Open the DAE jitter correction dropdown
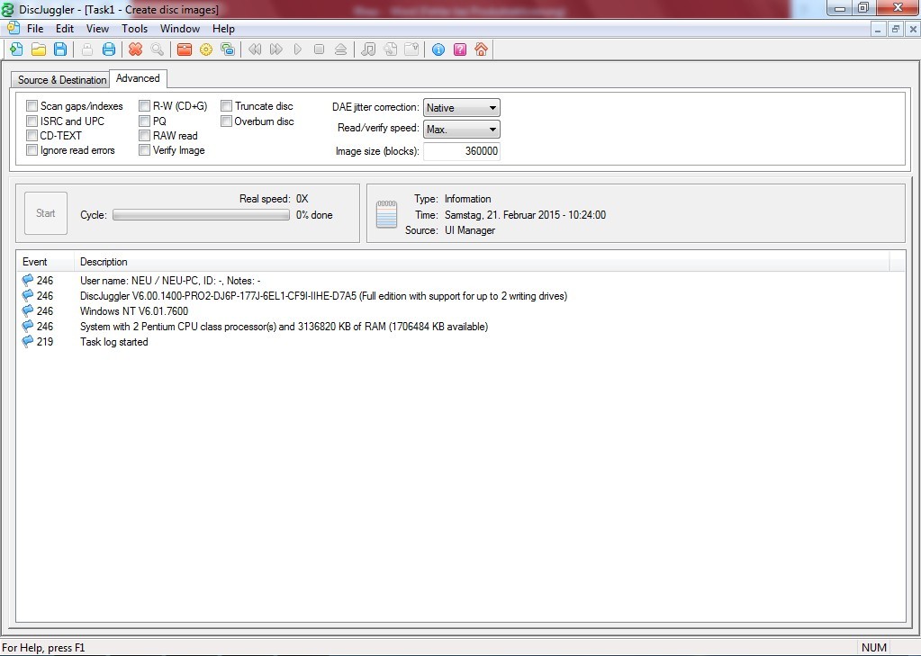The width and height of the screenshot is (921, 656). [462, 107]
